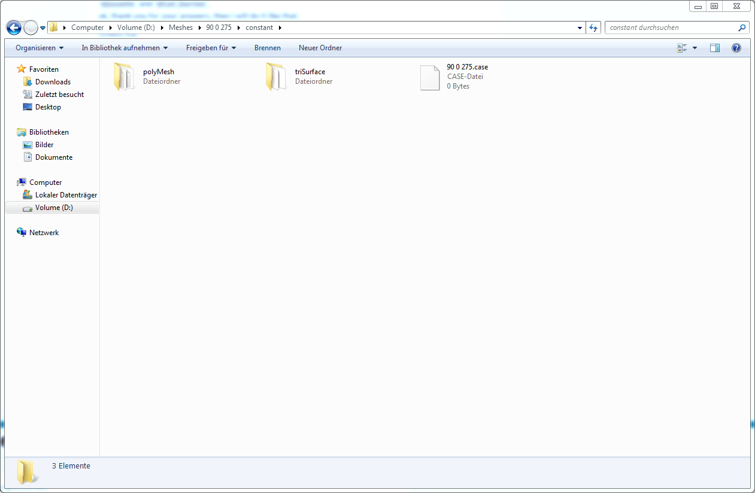Toggle the preview pane icon

pos(715,48)
